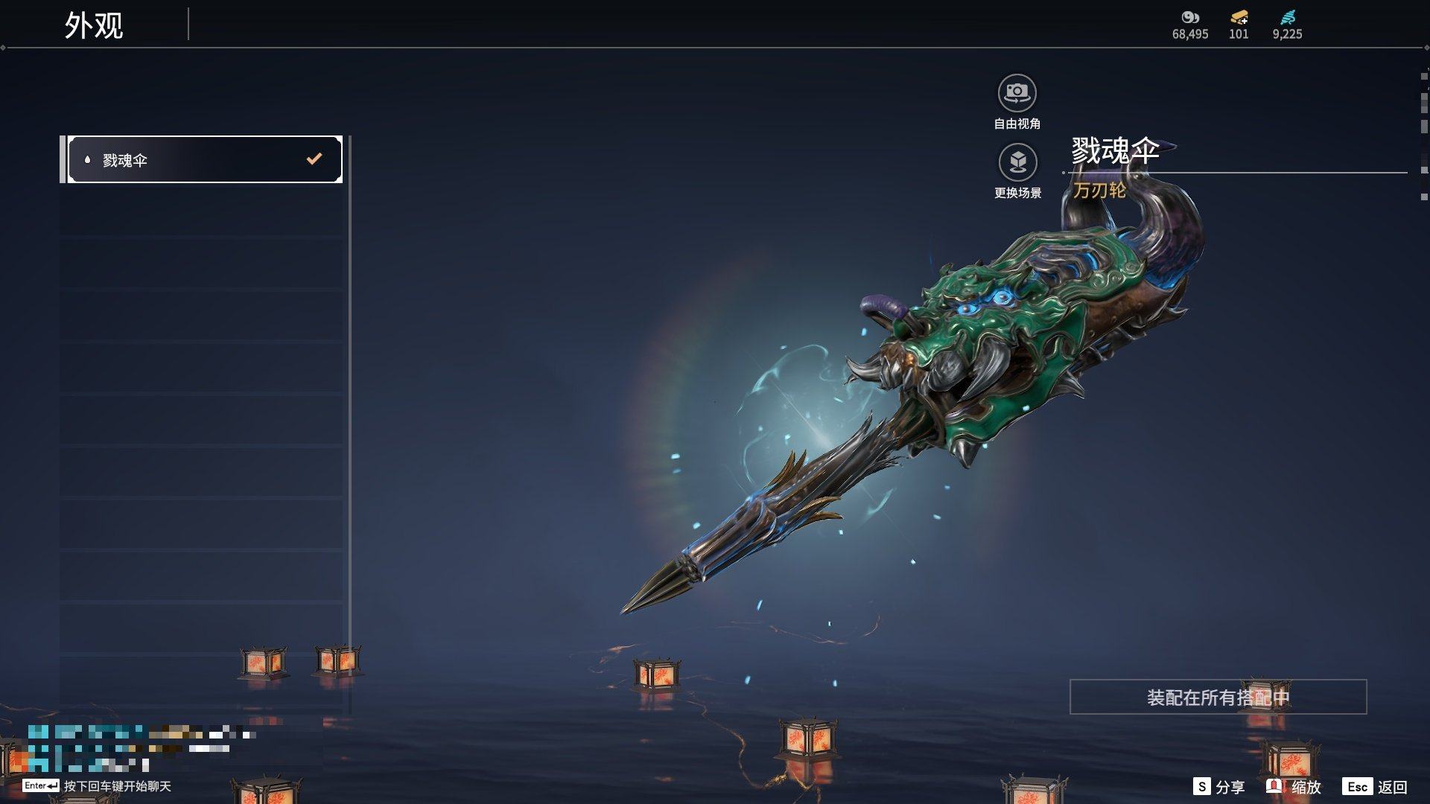
Task: Click the Esc return key icon
Action: [1357, 787]
